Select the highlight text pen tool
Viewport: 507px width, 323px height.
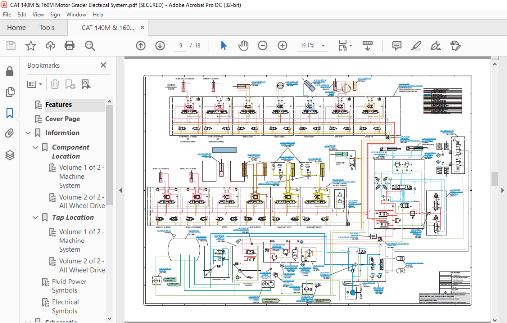pos(416,46)
